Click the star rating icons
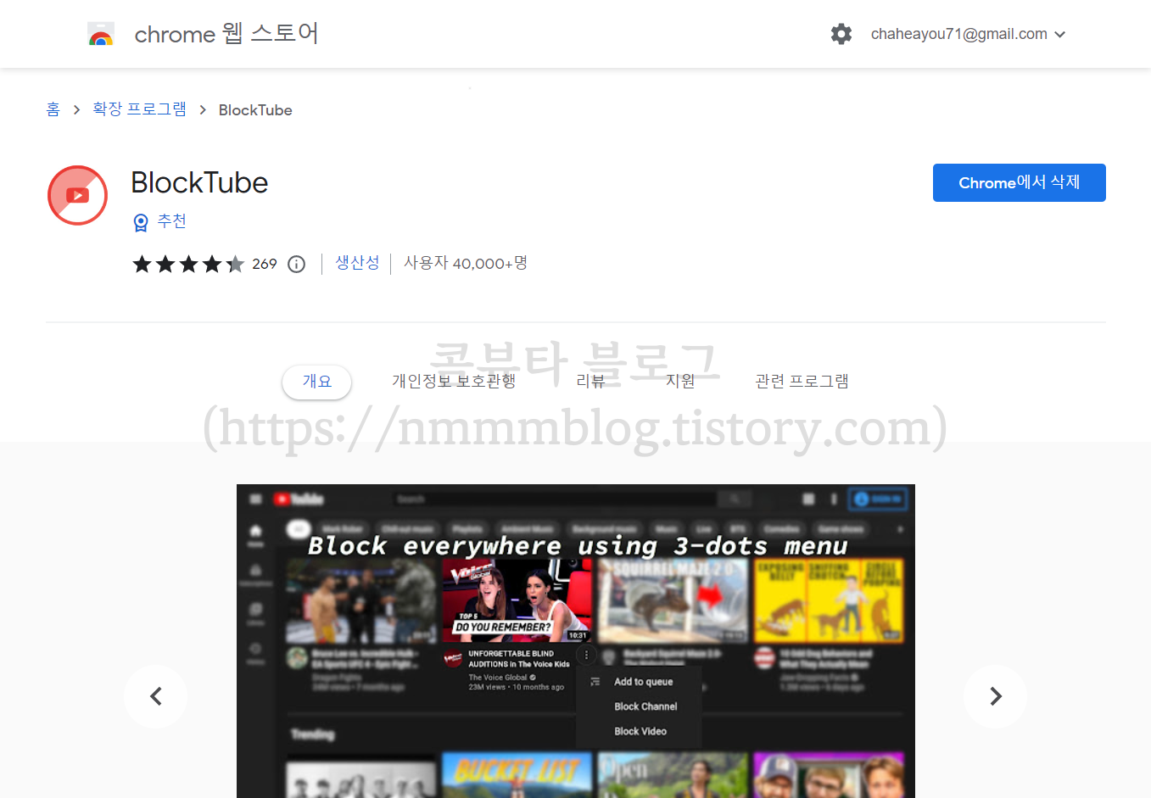The height and width of the screenshot is (798, 1151). [x=188, y=264]
